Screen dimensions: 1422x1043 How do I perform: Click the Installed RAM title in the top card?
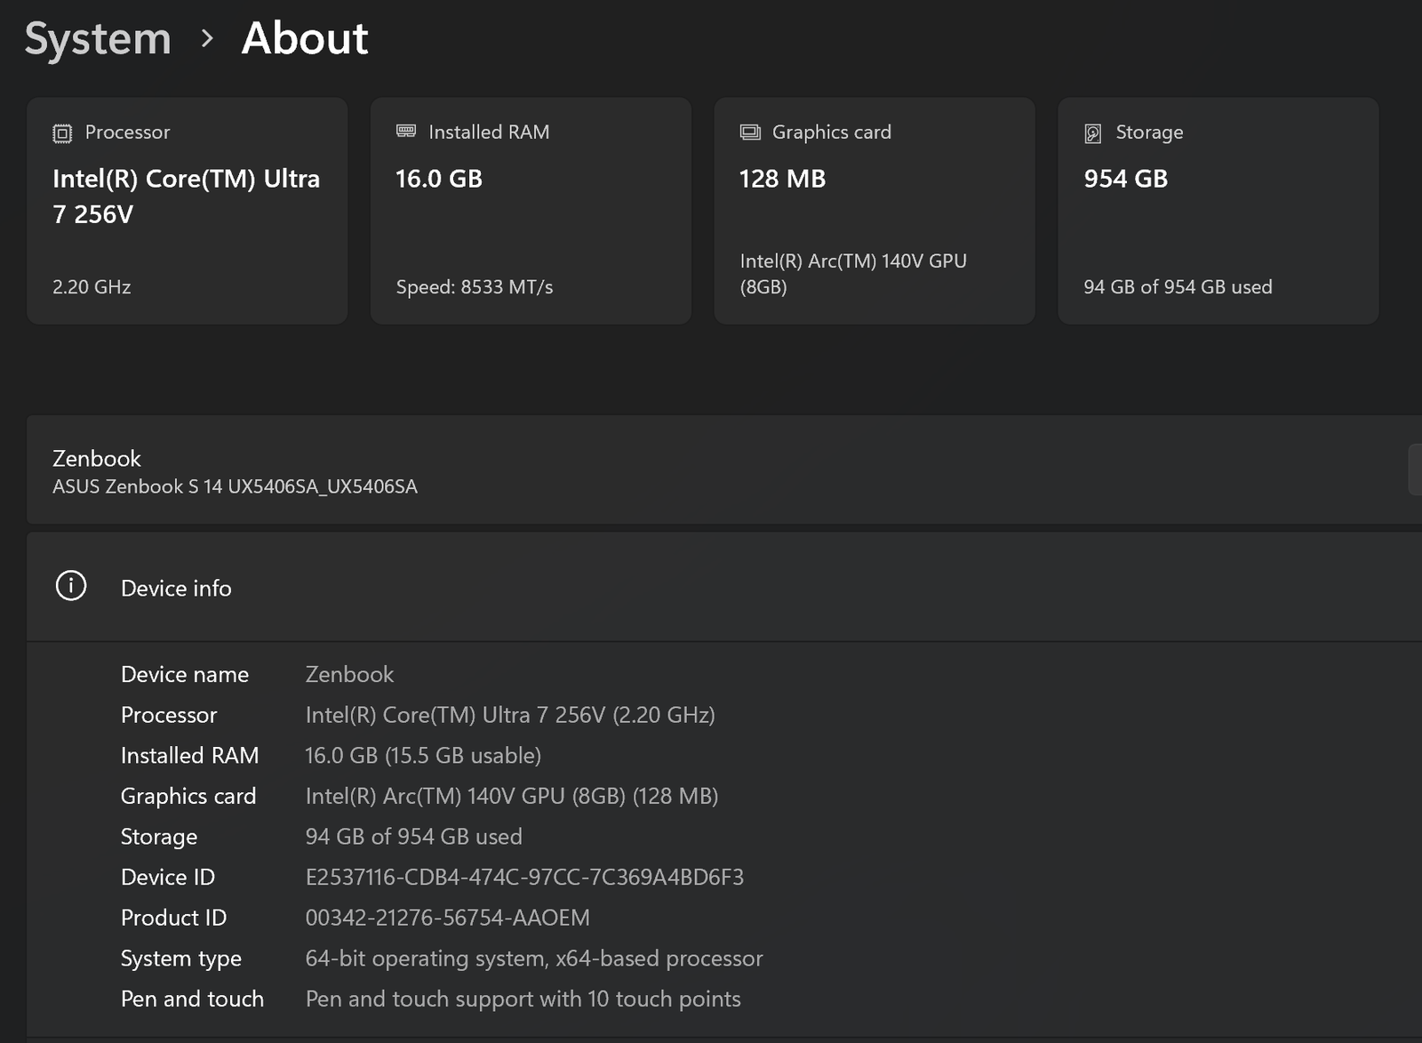[x=489, y=132]
